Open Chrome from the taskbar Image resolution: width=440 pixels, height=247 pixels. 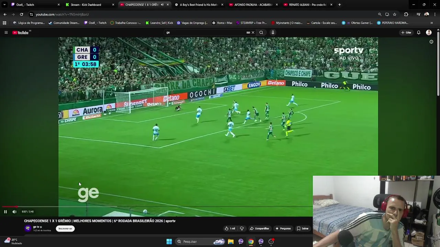click(x=251, y=242)
